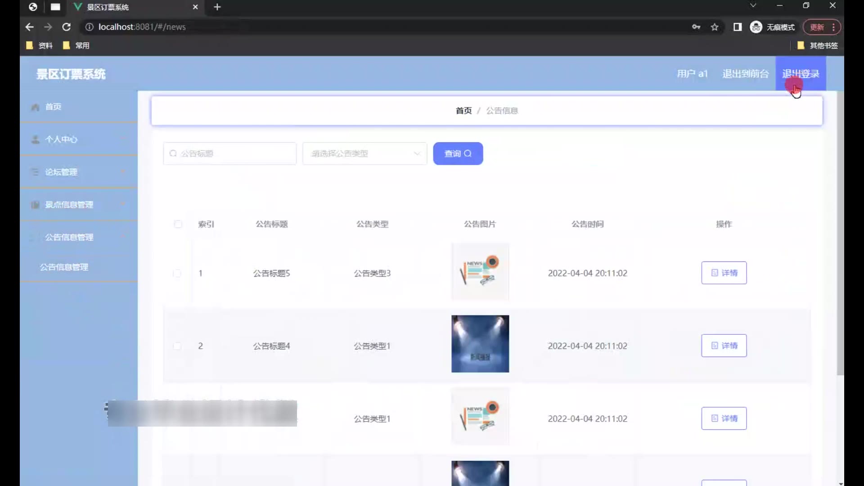This screenshot has height=486, width=864.
Task: Click the 查询 search button
Action: tap(458, 153)
